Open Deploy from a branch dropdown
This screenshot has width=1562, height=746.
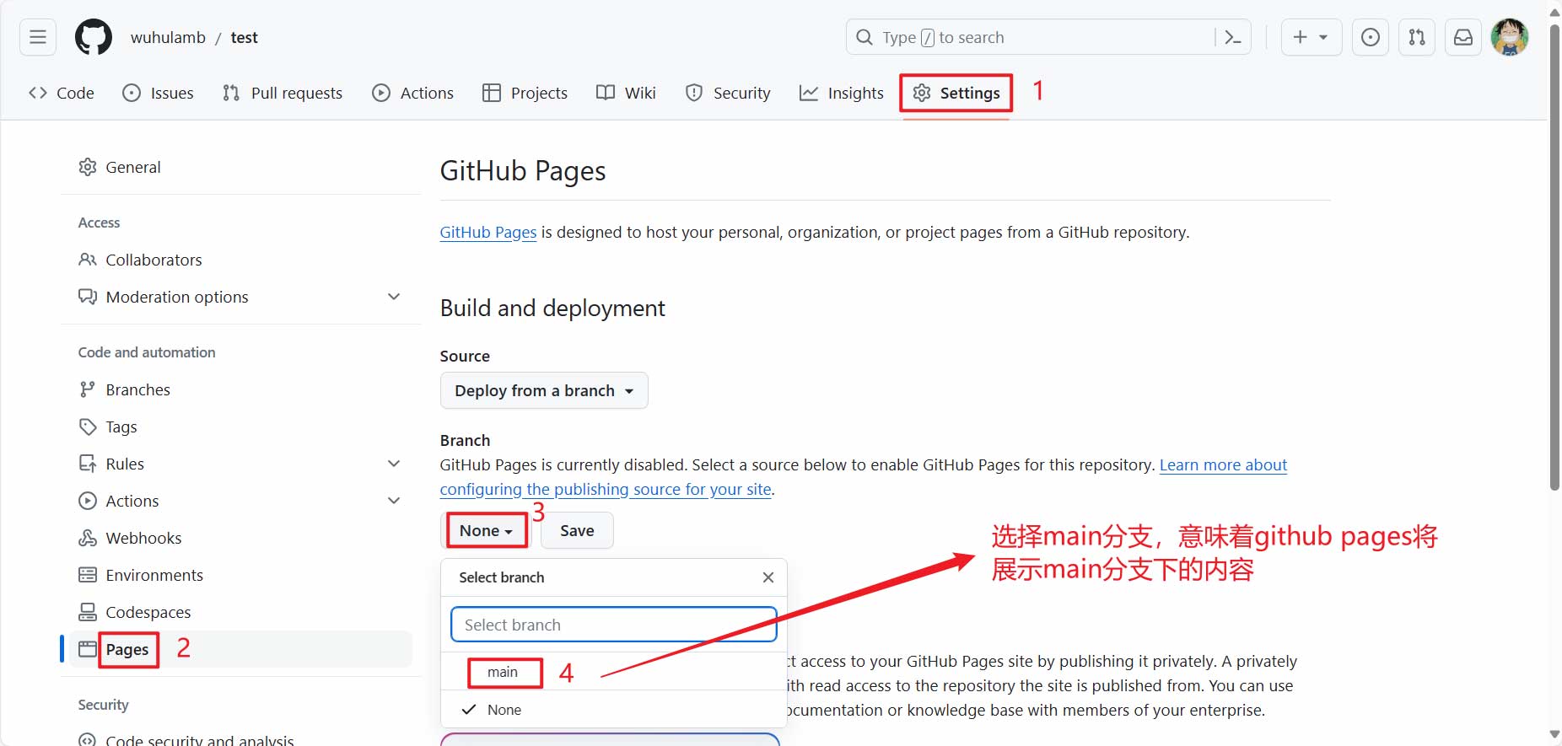(544, 390)
